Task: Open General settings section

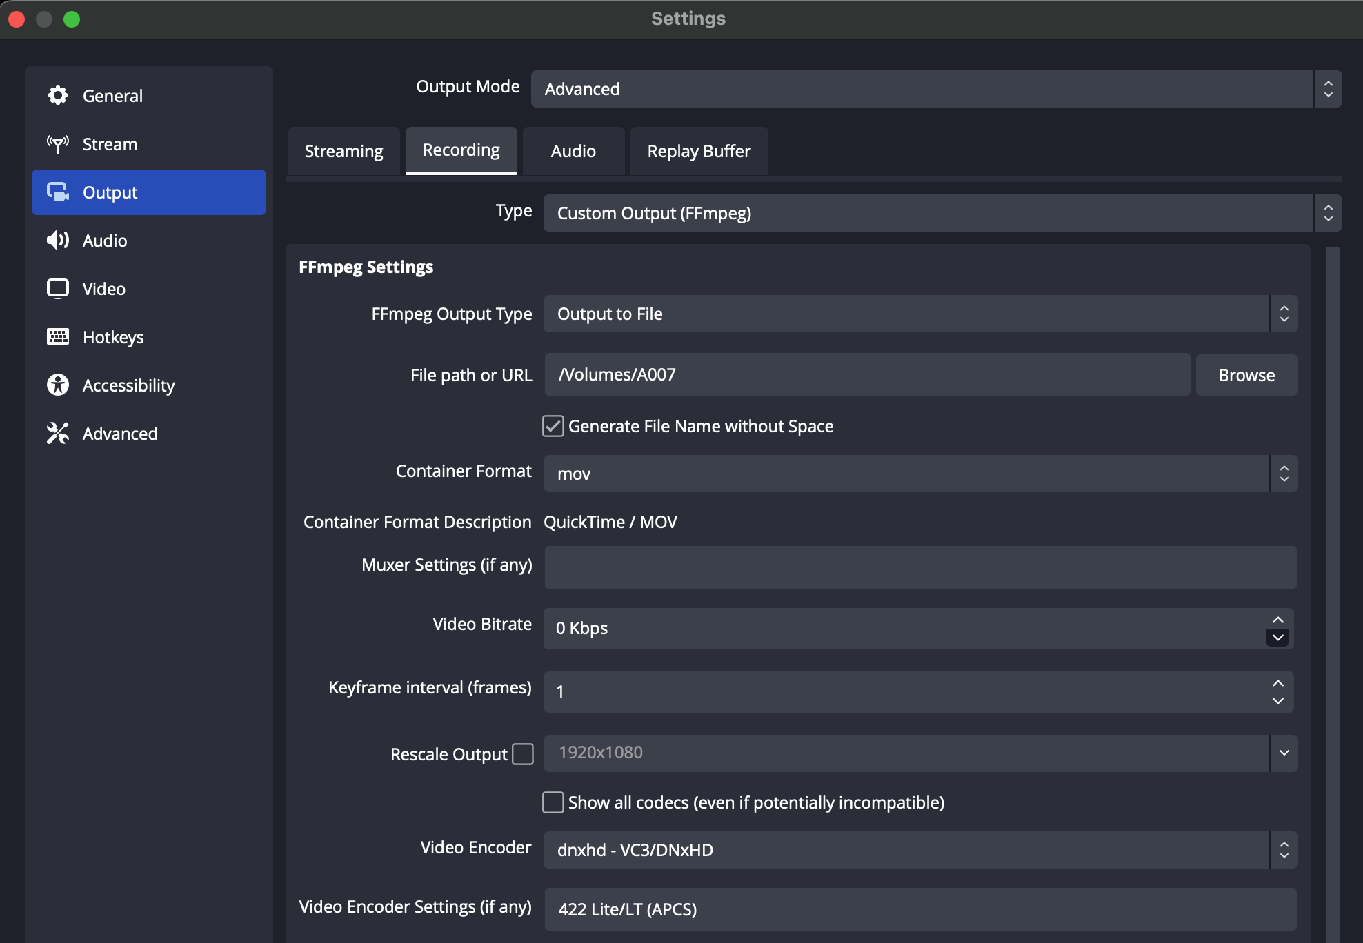Action: click(x=149, y=96)
